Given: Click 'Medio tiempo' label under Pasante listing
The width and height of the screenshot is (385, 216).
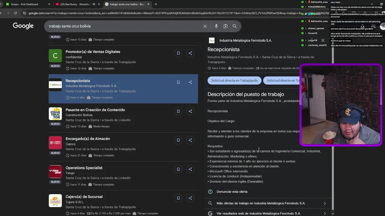Looking at the screenshot, I should pos(101,126).
